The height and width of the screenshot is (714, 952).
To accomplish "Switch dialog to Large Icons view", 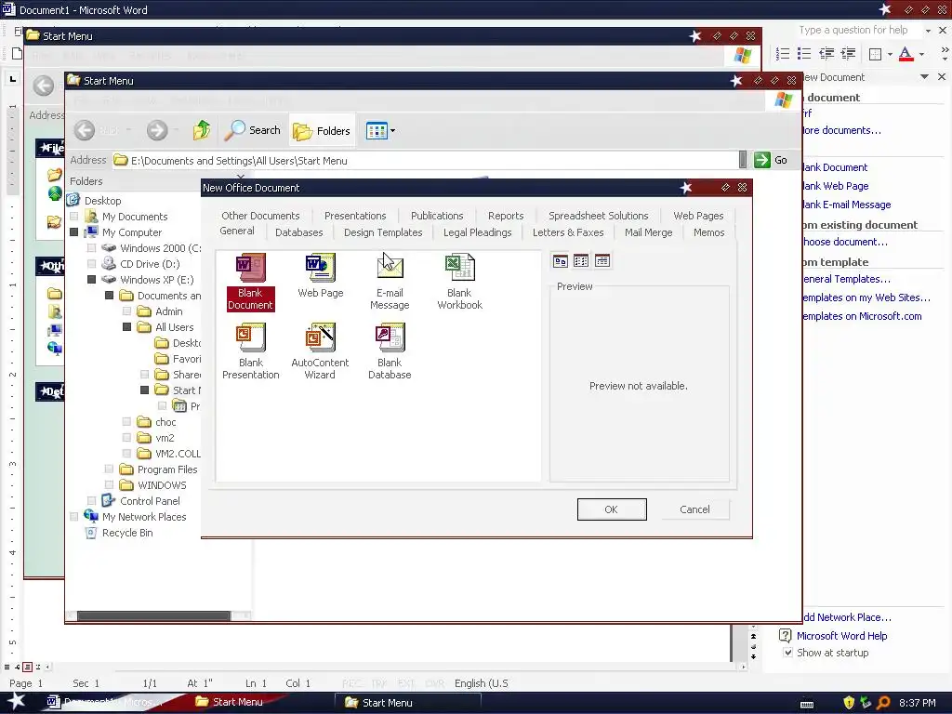I will [560, 261].
